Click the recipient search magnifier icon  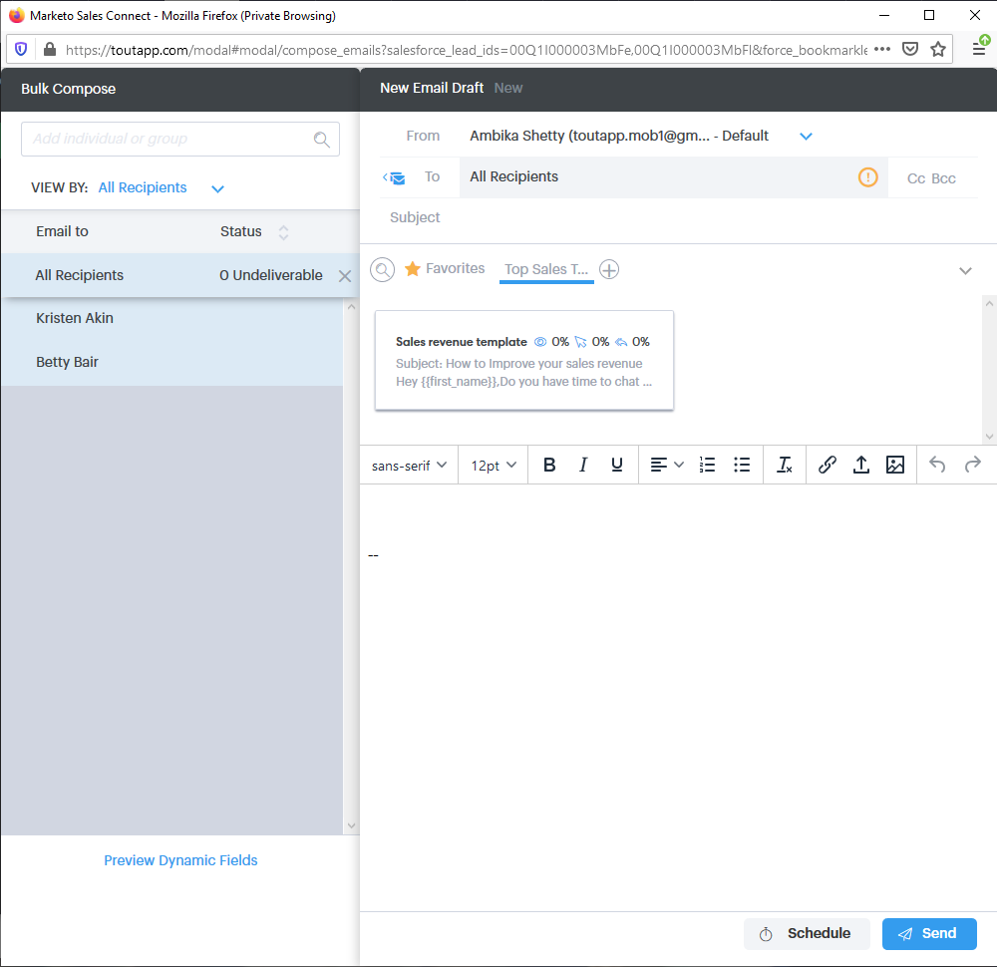[x=322, y=140]
